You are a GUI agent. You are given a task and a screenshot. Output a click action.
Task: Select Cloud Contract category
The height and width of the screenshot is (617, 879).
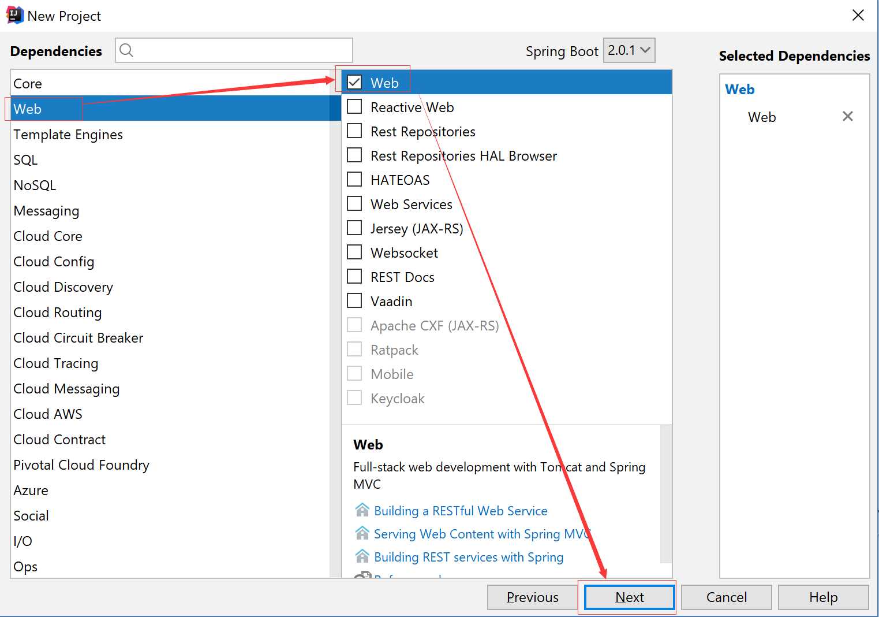tap(170, 440)
